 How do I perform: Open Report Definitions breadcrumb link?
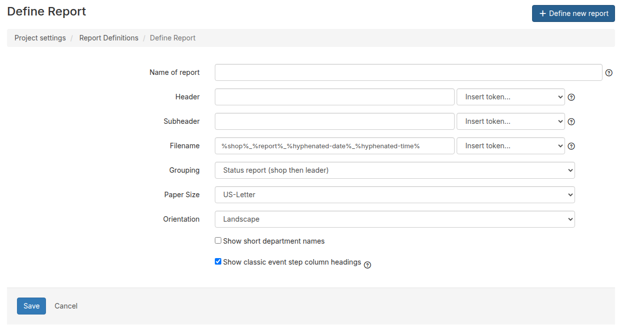[x=109, y=38]
